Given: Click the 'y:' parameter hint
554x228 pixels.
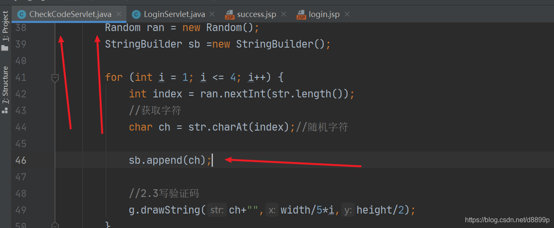Looking at the screenshot, I should point(348,210).
